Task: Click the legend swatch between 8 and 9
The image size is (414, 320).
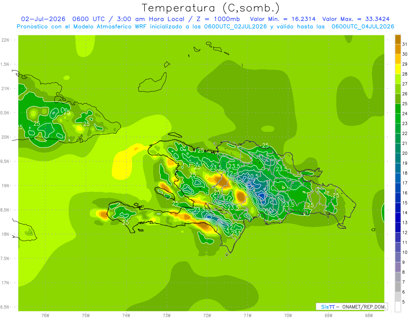Action: 398,267
